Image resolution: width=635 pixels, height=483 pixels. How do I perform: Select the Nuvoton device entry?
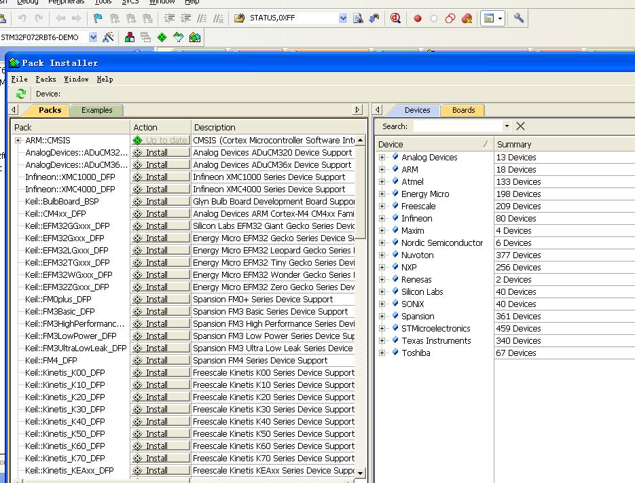pyautogui.click(x=417, y=255)
